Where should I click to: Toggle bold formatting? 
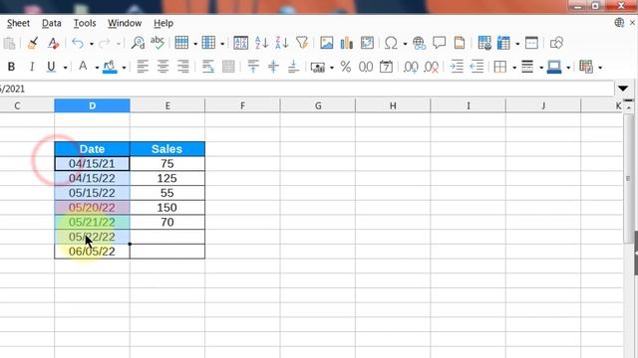pos(11,67)
